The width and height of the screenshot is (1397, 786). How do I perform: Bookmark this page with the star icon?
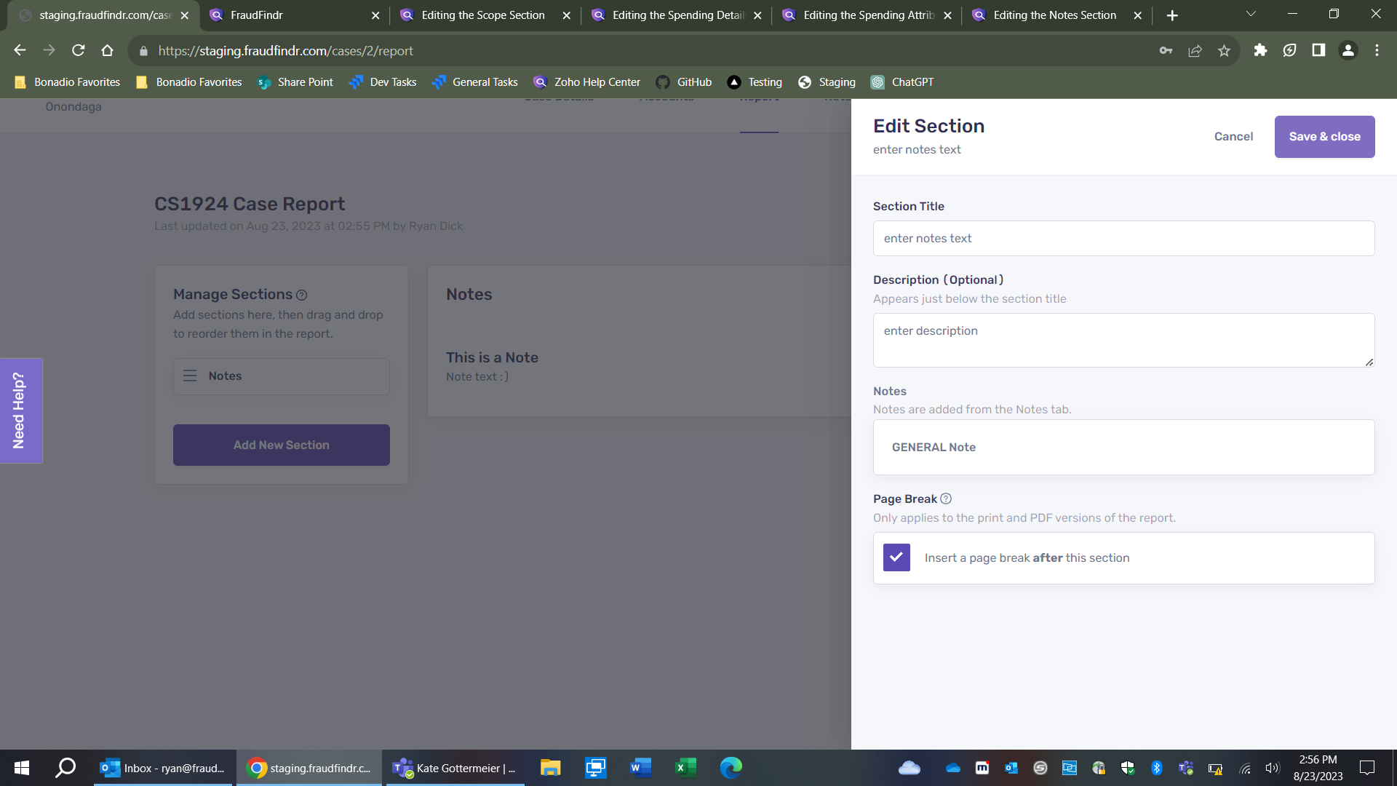[x=1224, y=50]
